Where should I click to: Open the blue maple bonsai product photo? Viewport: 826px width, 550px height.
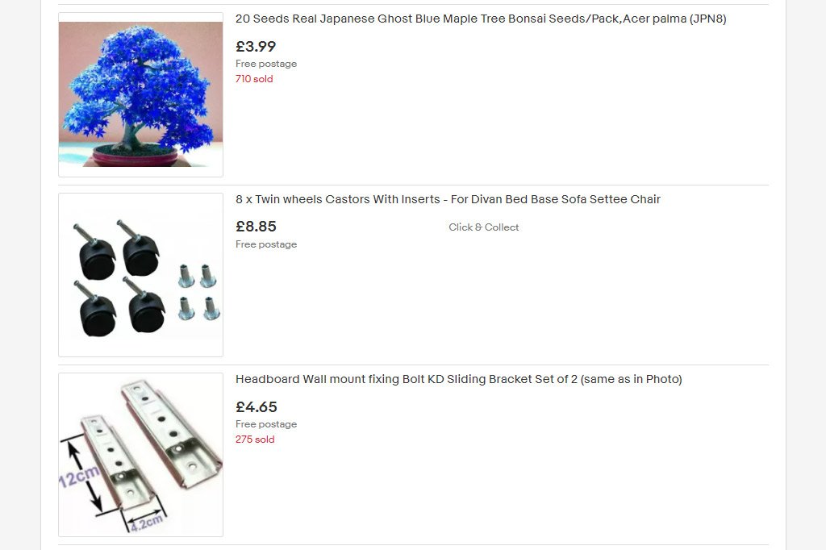[140, 94]
